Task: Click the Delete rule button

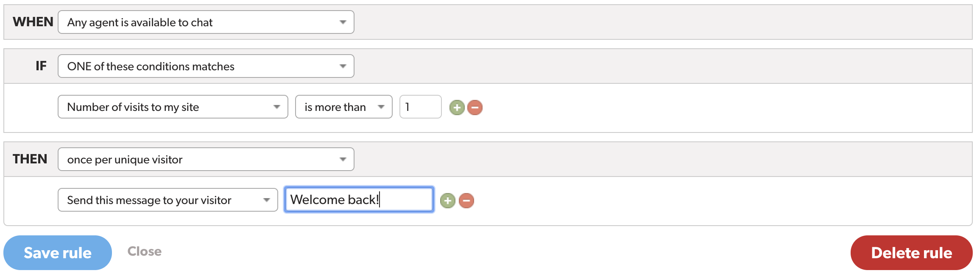Action: pos(911,252)
